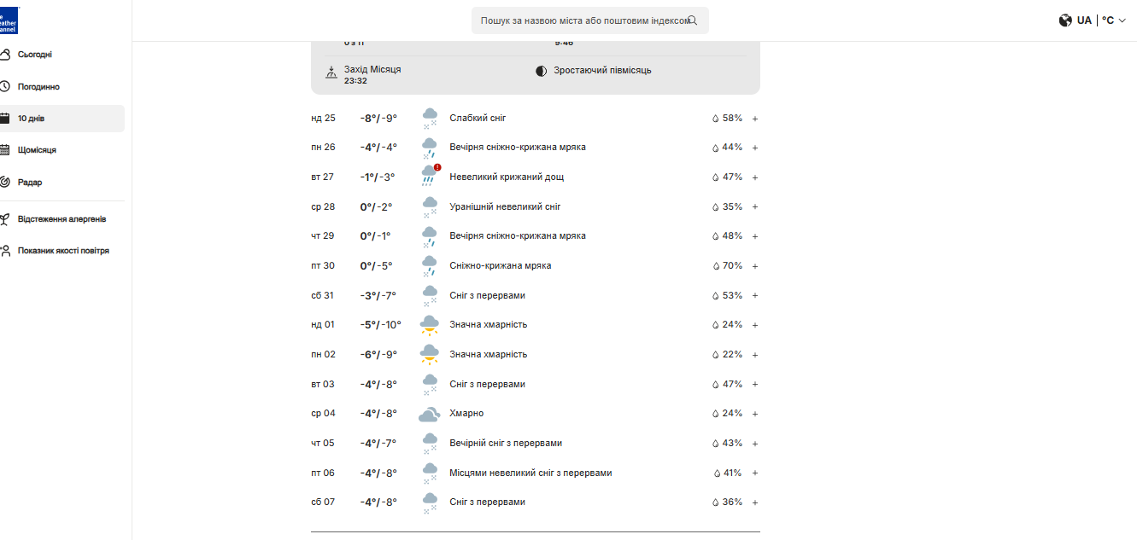
Task: Open the Погодинно forecast link
Action: 38,87
